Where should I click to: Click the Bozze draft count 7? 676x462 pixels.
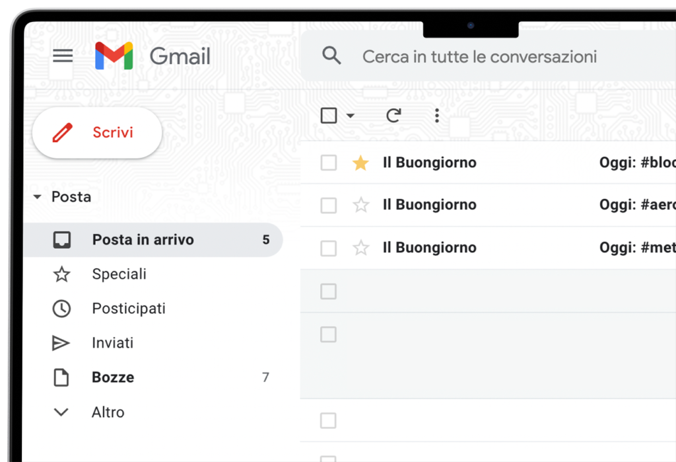click(265, 377)
